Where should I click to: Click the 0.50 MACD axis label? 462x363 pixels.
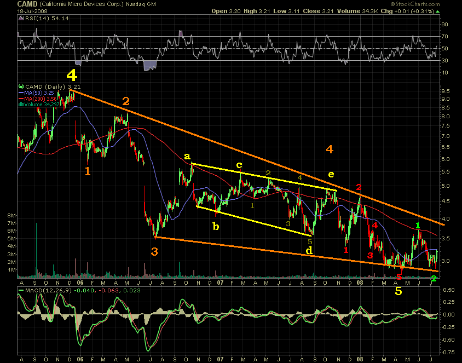[x=449, y=290]
